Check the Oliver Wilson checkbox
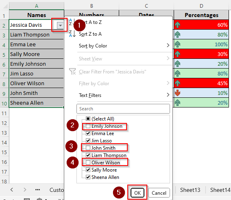This screenshot has height=200, width=231. 88,163
